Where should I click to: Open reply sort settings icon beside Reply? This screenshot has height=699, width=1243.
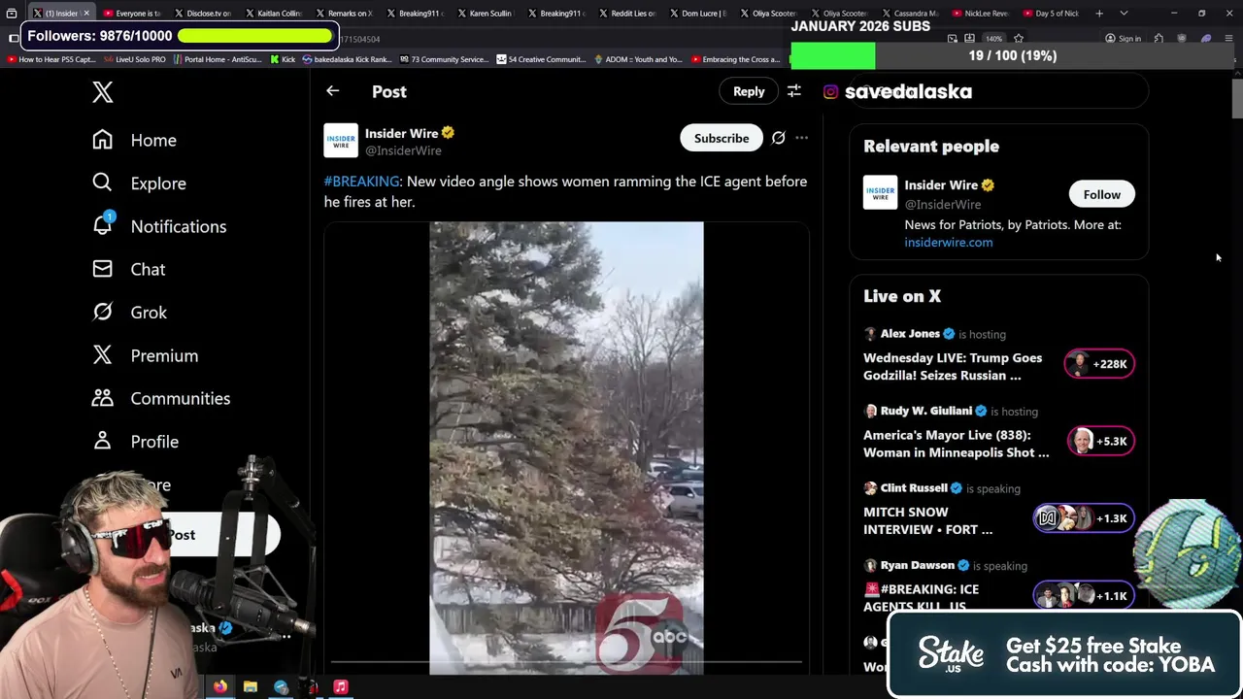[793, 91]
